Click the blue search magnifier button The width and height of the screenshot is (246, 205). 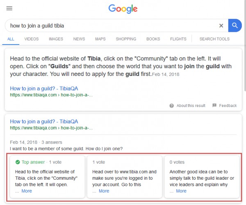(235, 25)
